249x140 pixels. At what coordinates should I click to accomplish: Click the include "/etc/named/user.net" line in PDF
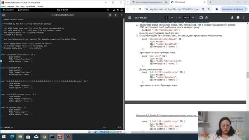point(161,30)
